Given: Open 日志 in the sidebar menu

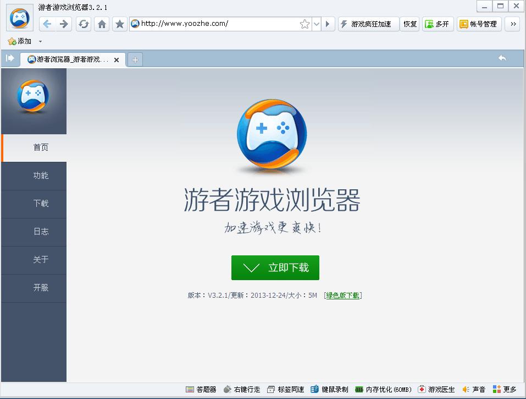Looking at the screenshot, I should click(34, 232).
